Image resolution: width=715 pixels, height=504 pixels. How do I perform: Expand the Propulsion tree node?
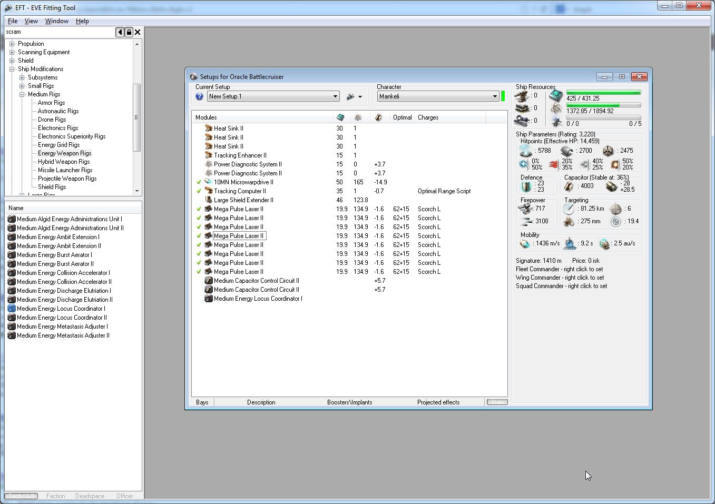12,44
